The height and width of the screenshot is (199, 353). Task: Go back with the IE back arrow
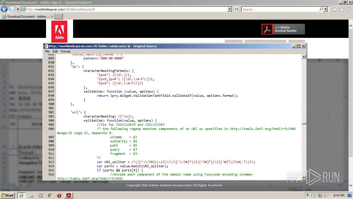pos(4,9)
